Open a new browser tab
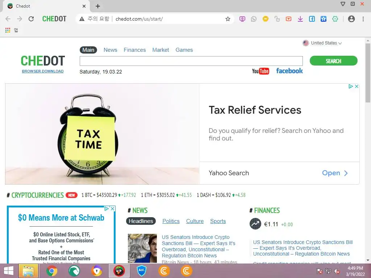The height and width of the screenshot is (278, 371). point(98,6)
